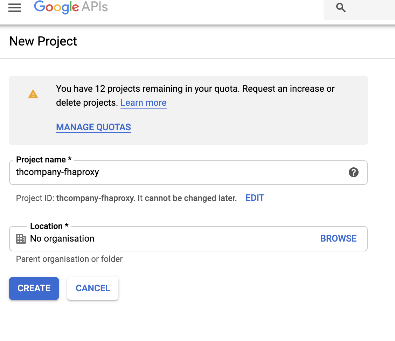Click the Project name help question mark
395x341 pixels.
pos(353,172)
